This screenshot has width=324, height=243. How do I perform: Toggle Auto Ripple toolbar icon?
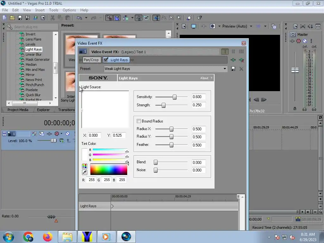126,18
